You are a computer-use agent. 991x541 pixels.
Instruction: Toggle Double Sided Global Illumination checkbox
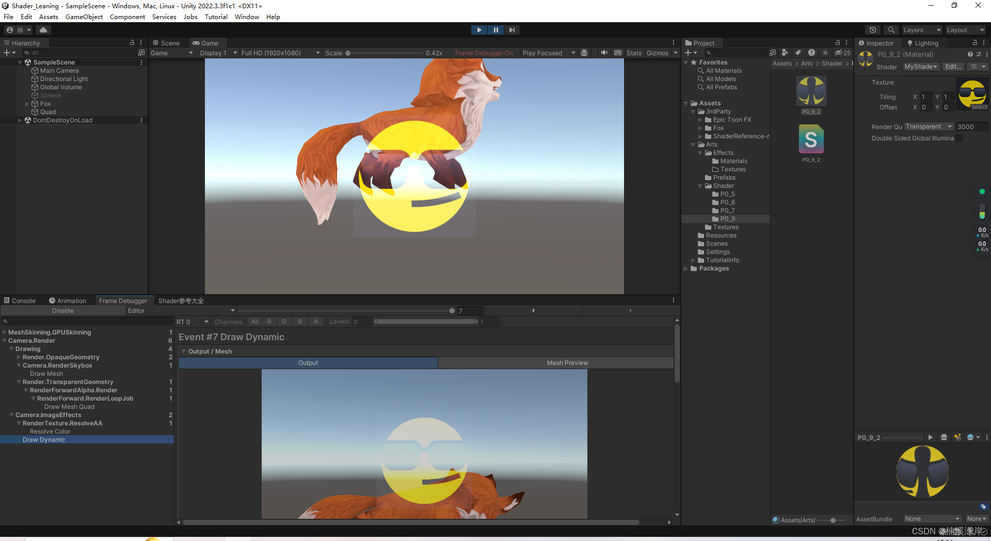[x=959, y=138]
